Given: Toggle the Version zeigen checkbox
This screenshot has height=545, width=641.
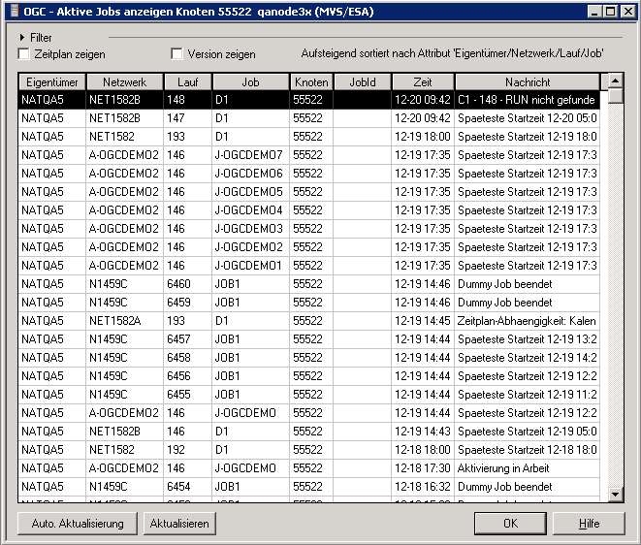Looking at the screenshot, I should 176,54.
